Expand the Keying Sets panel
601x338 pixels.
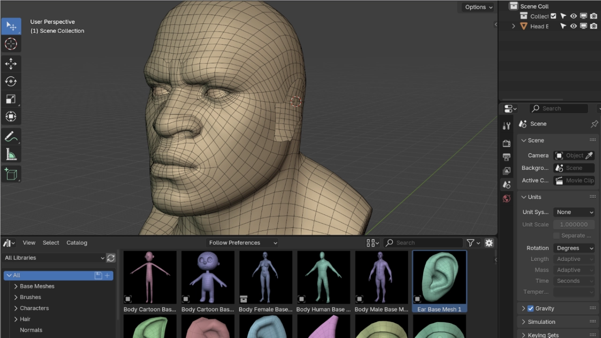pyautogui.click(x=524, y=335)
